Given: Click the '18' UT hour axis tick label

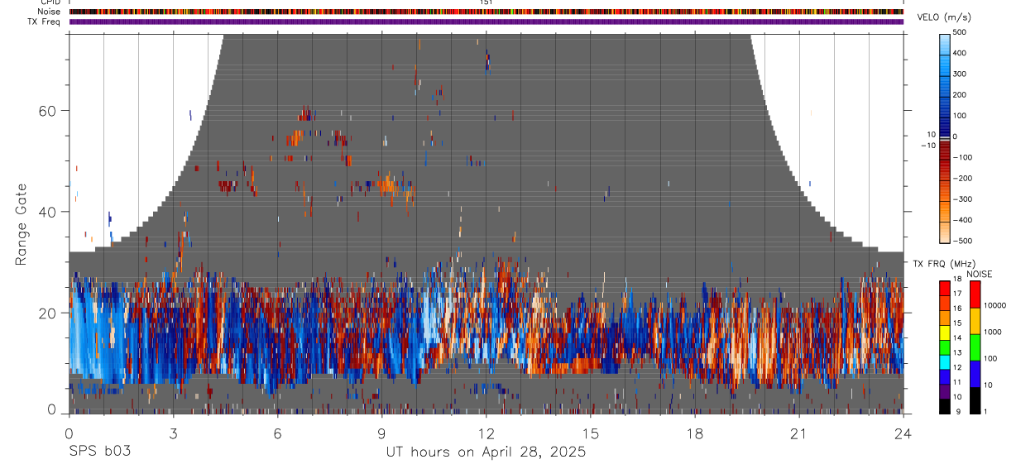Looking at the screenshot, I should (x=695, y=434).
